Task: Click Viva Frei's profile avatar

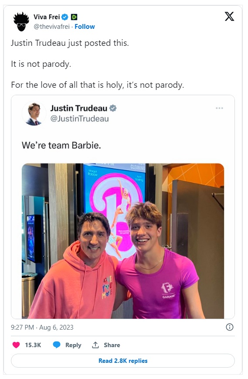Action: [21, 21]
